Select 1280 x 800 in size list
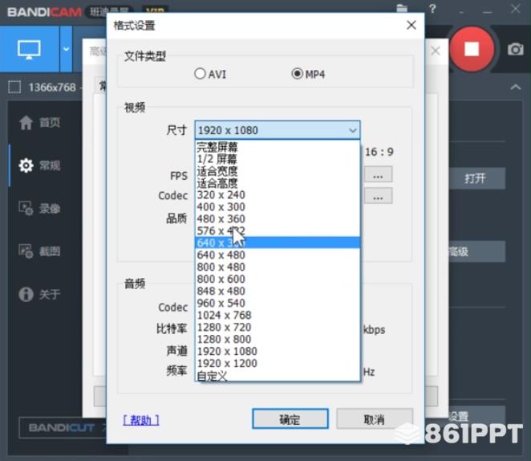The height and width of the screenshot is (461, 531). [278, 339]
